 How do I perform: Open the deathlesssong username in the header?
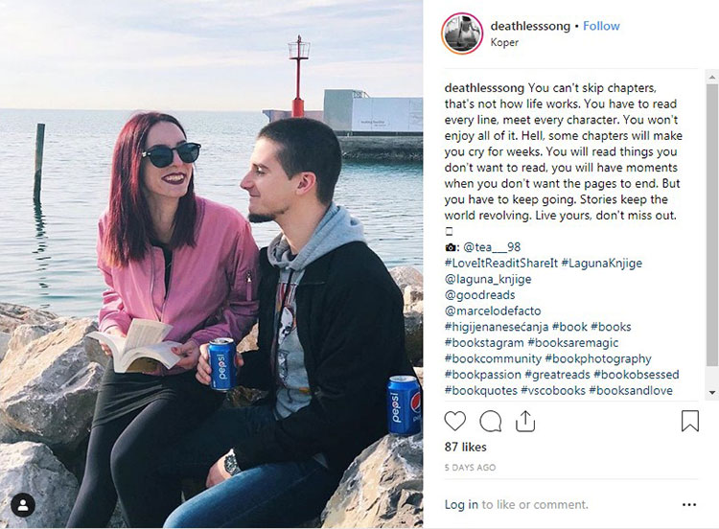530,26
